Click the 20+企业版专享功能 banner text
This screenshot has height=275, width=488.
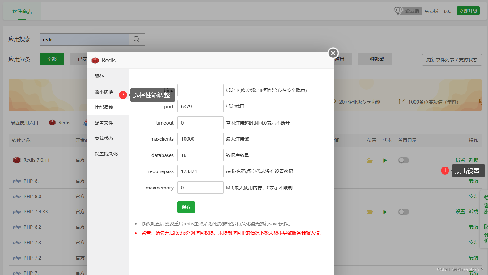click(x=360, y=102)
